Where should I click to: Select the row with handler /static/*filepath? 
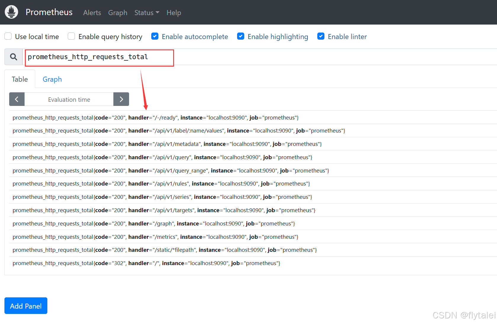point(253,250)
